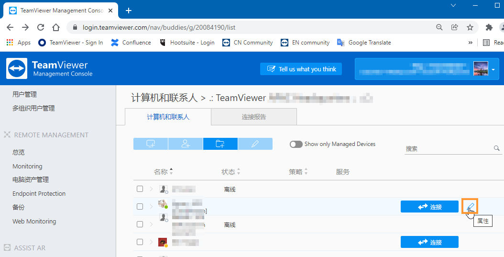Open the Apps grid bookmark

click(x=18, y=43)
